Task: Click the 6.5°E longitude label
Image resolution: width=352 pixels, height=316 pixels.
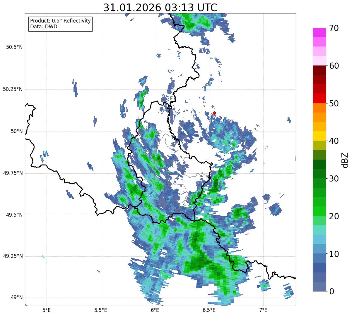Action: click(x=209, y=310)
